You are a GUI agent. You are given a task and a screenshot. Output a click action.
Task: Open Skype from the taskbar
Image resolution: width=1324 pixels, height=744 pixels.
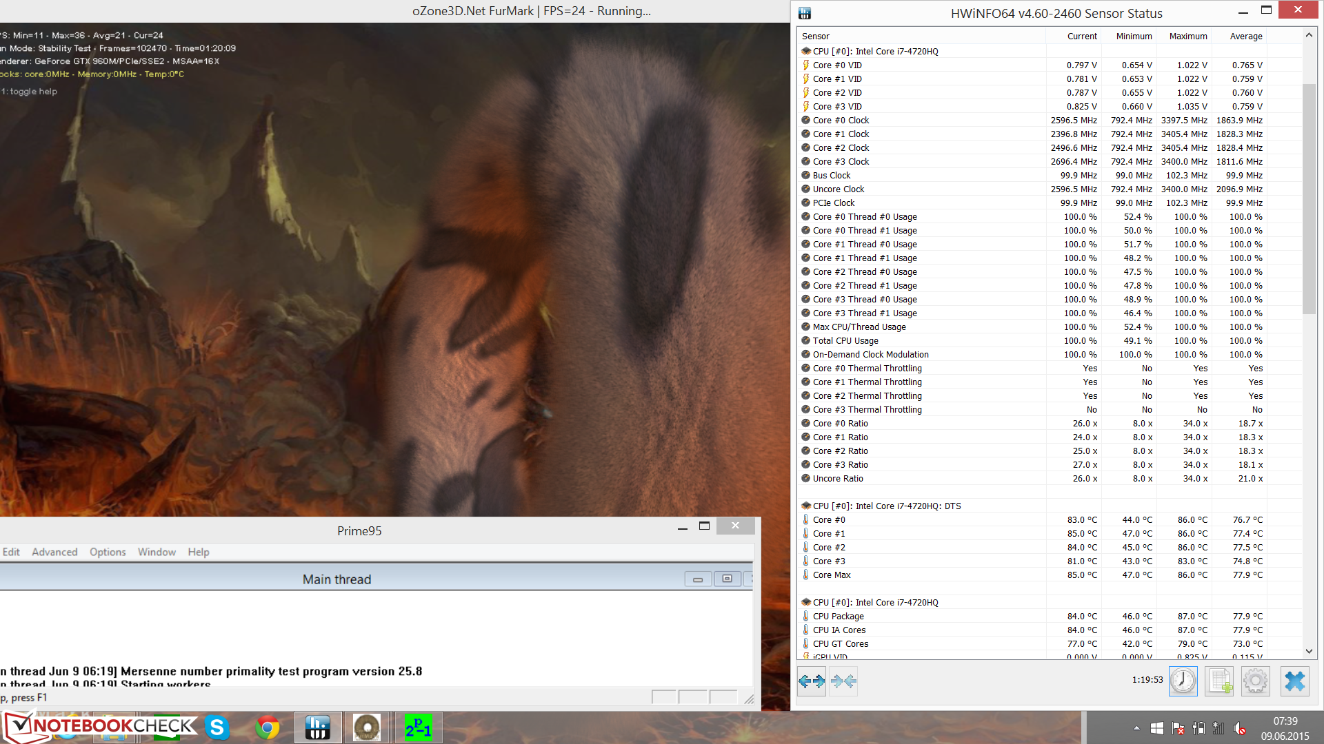[217, 727]
